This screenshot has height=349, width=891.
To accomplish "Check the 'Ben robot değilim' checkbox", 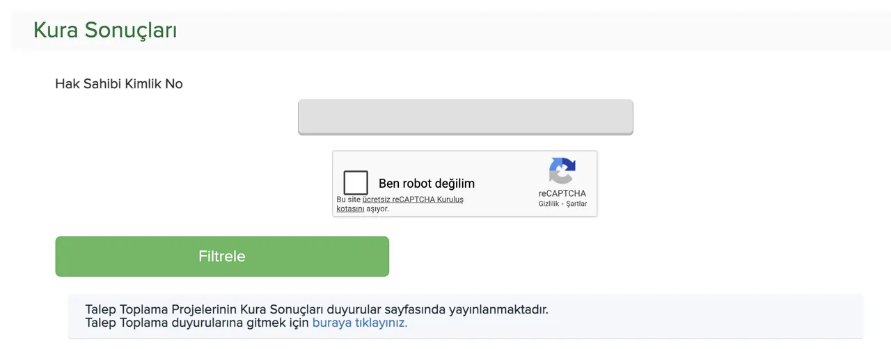I will pos(356,183).
